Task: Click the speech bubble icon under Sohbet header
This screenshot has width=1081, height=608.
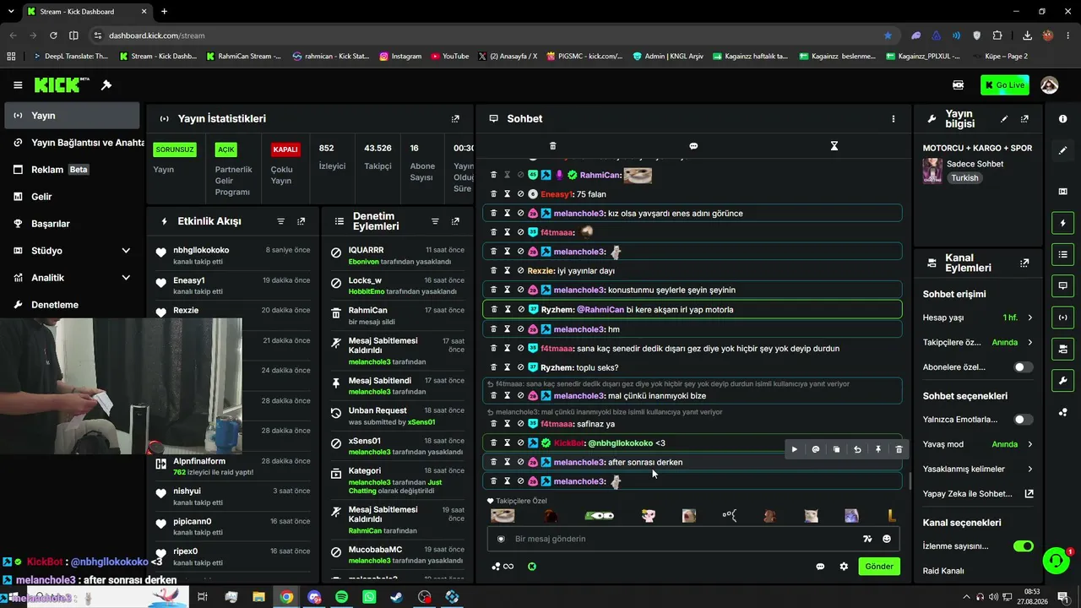Action: click(x=693, y=146)
